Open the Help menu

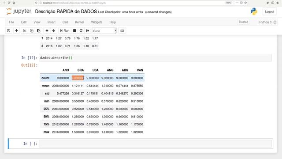point(113,22)
